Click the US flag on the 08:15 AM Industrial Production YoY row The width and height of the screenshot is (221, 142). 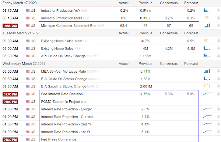28,10
